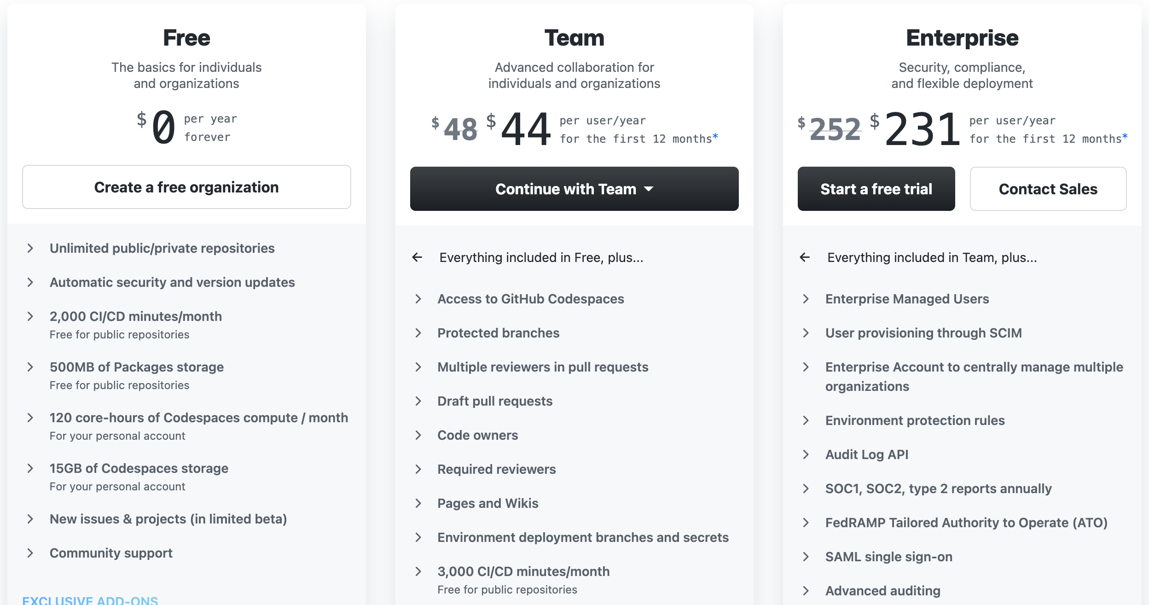Image resolution: width=1149 pixels, height=605 pixels.
Task: Expand Automatic security and version updates chevron
Action: point(30,282)
